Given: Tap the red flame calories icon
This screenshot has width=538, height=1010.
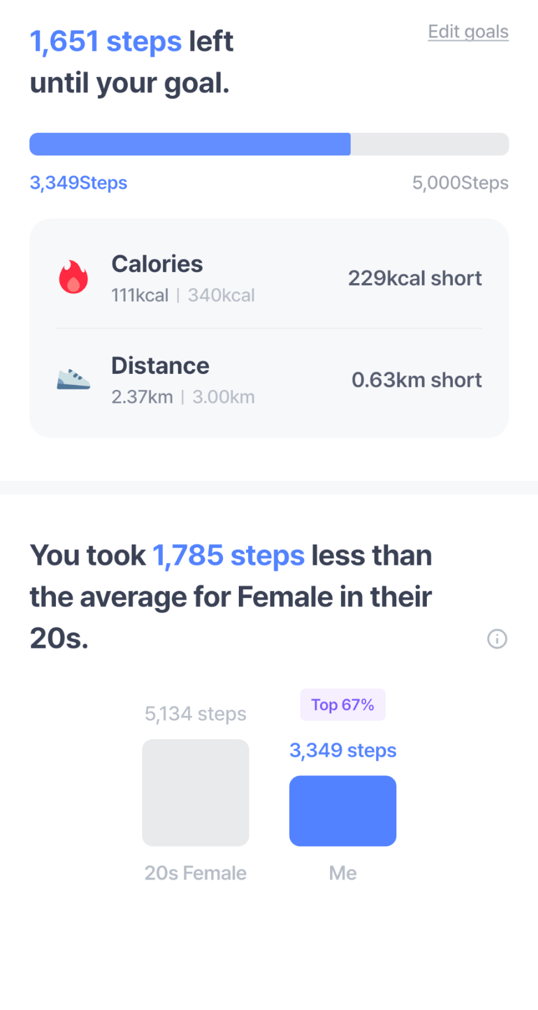Looking at the screenshot, I should (74, 277).
